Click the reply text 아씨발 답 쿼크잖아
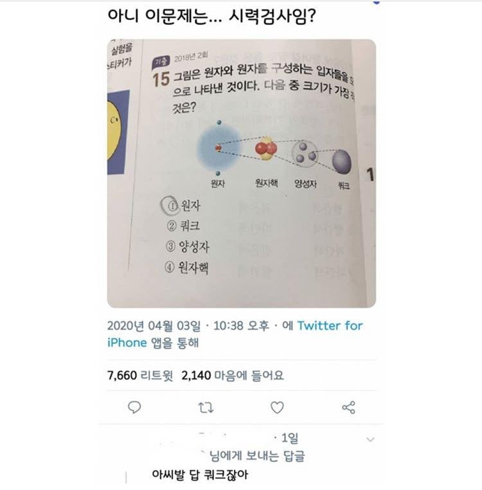 (x=200, y=475)
